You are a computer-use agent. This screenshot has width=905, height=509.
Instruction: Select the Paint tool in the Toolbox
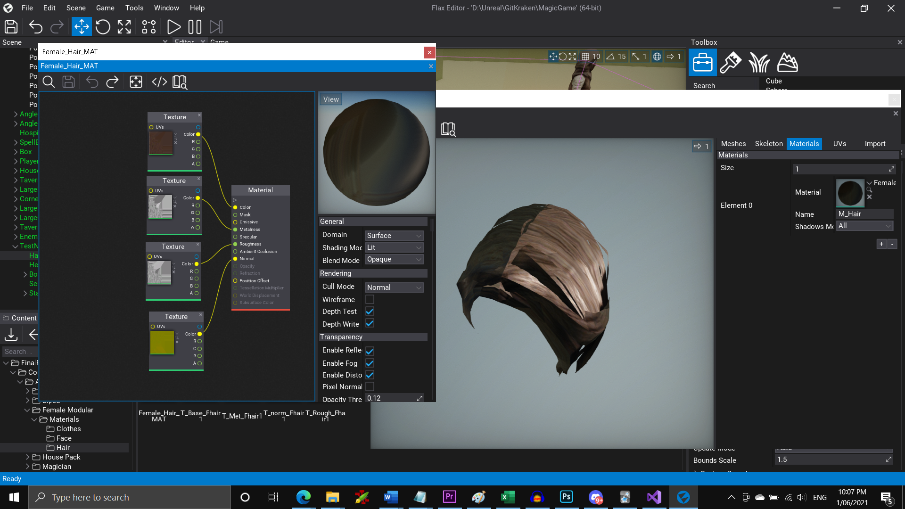(x=731, y=62)
